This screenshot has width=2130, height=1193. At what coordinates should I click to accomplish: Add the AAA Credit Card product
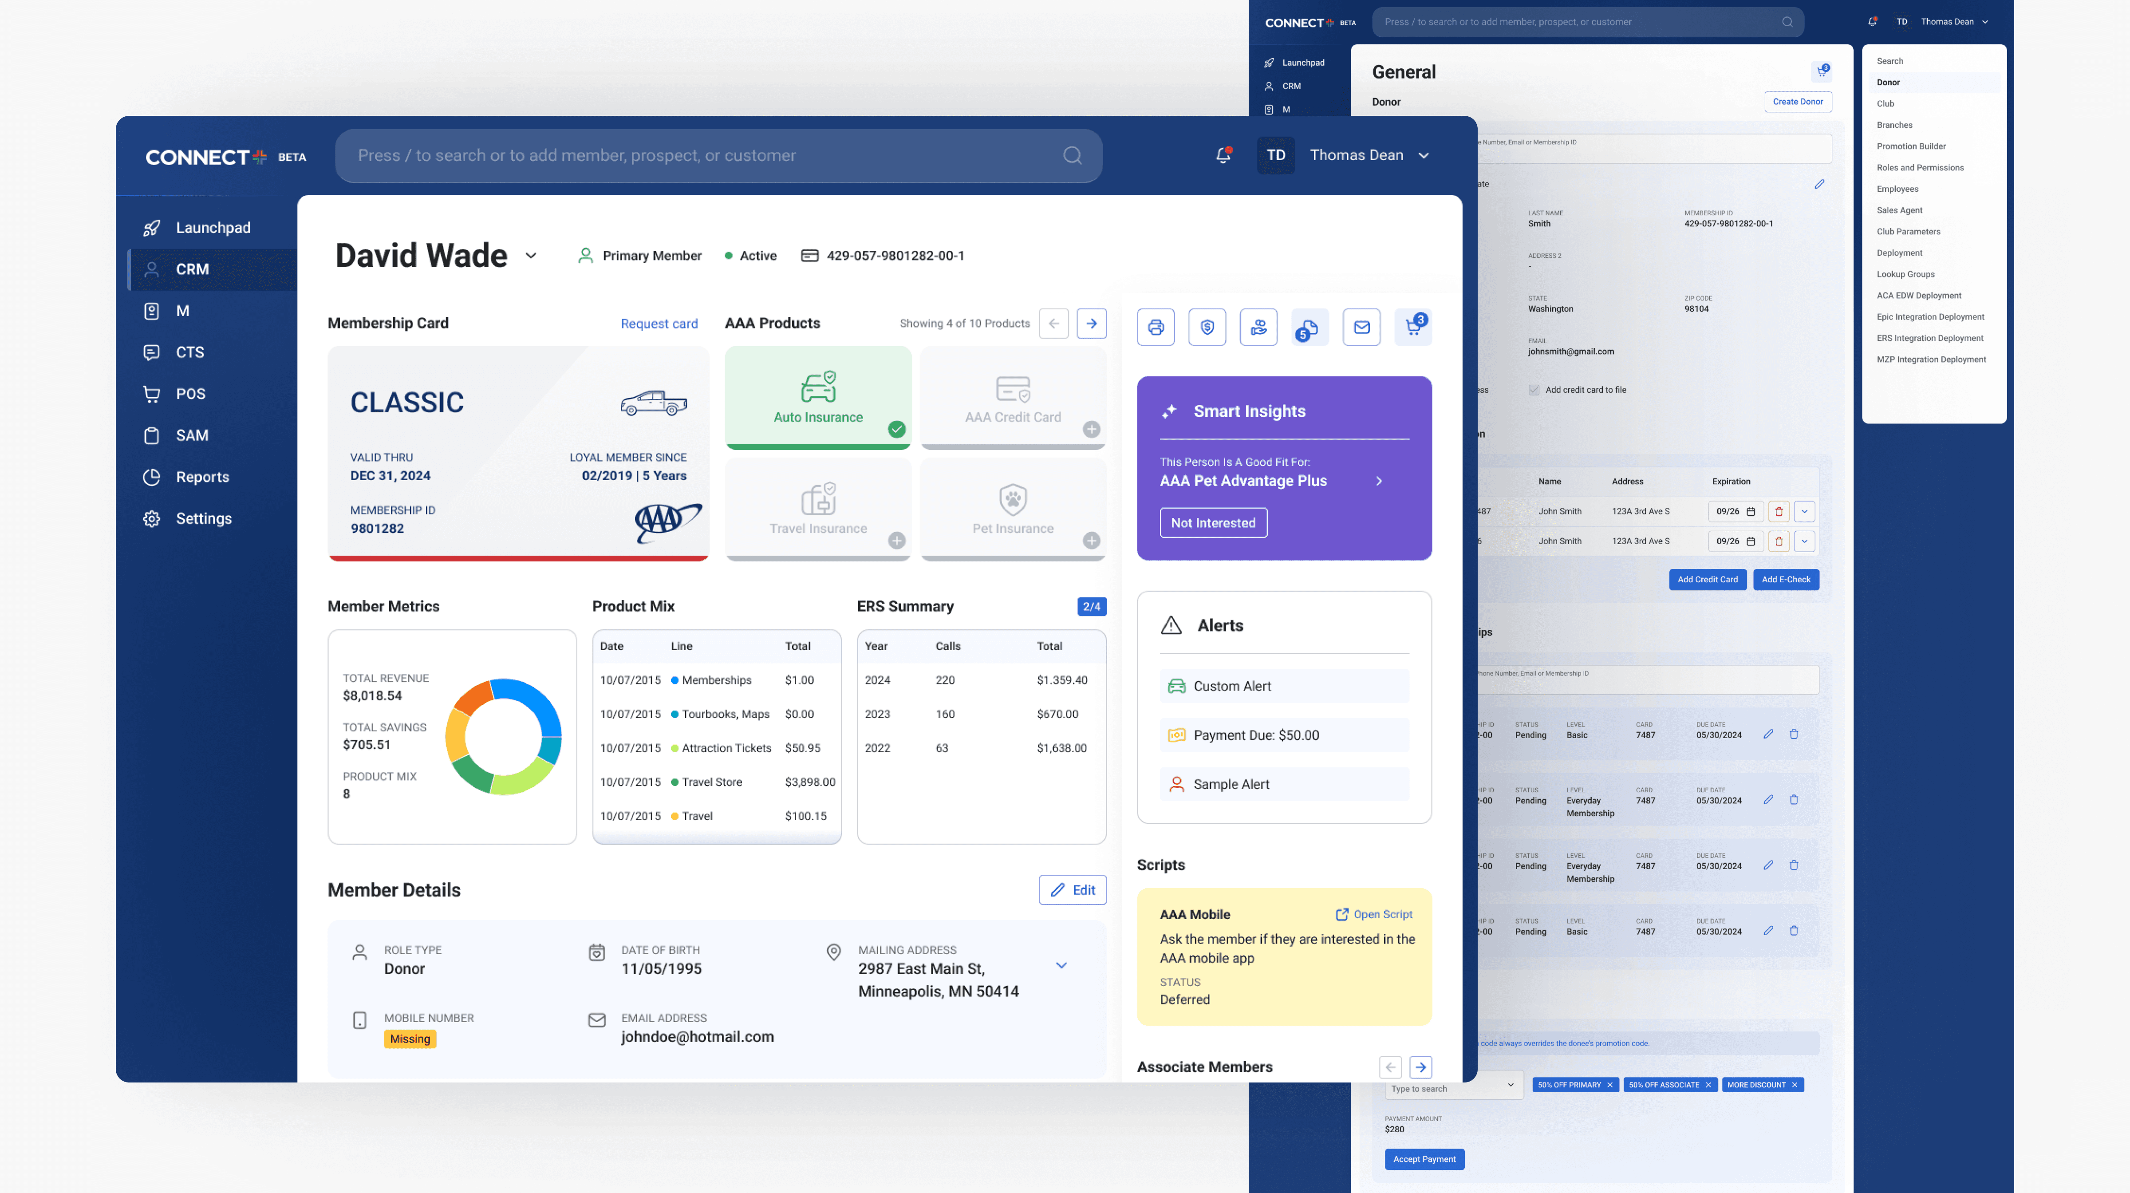[x=1092, y=429]
